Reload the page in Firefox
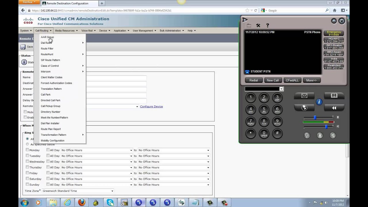This screenshot has width=368, height=207. (256, 10)
